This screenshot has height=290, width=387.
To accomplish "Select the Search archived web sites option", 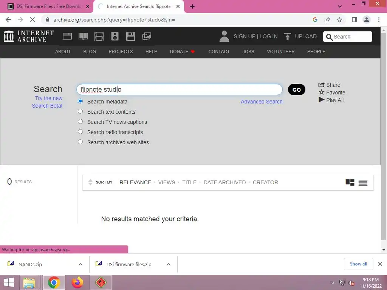I will 80,142.
